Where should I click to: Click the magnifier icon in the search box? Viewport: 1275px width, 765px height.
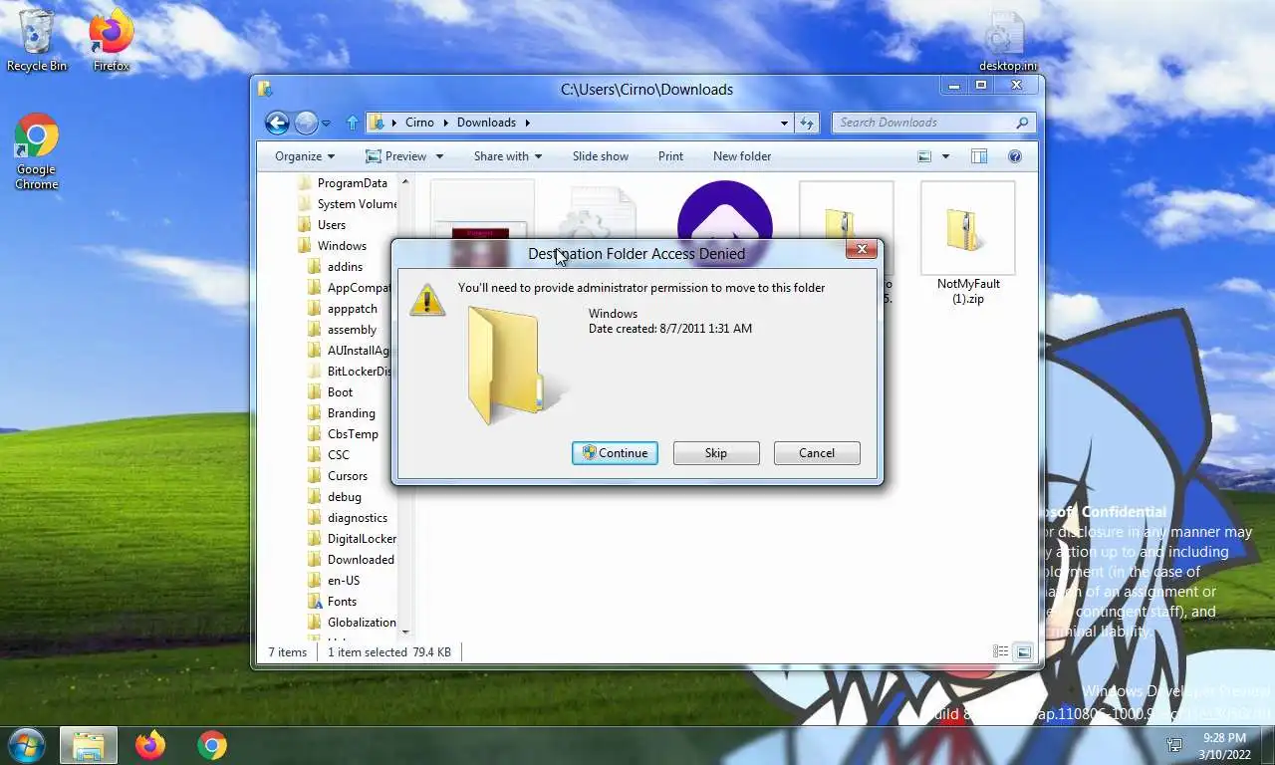pyautogui.click(x=1022, y=123)
